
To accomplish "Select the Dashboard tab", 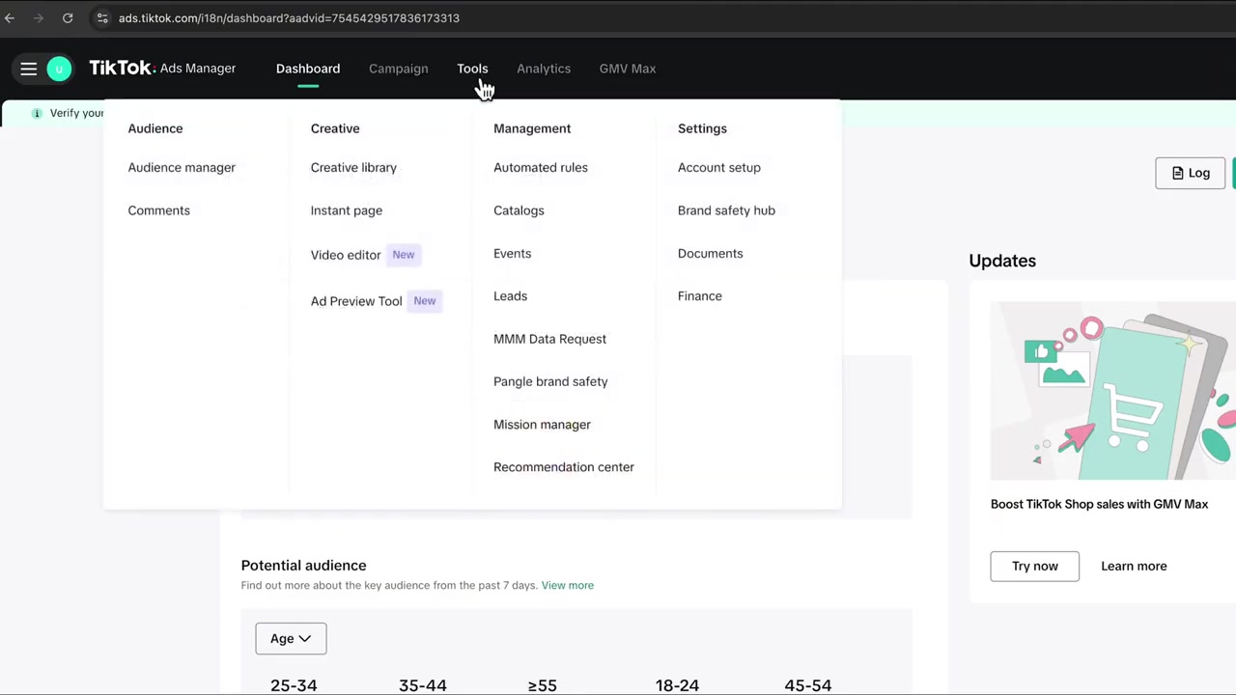I will [308, 69].
